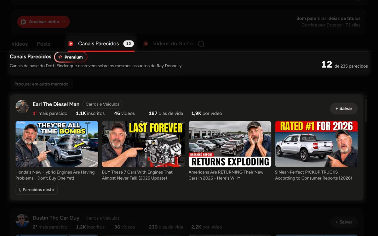Click Procurar em outro mercado button
Screen dimensions: 378x236
point(41,84)
